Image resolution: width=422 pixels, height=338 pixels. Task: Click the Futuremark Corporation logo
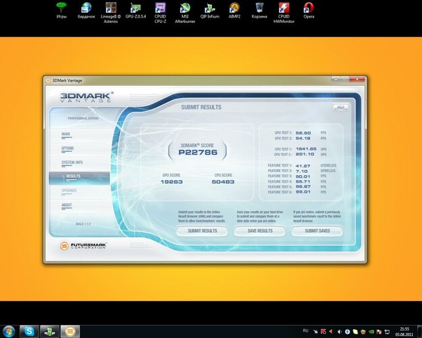coord(83,246)
